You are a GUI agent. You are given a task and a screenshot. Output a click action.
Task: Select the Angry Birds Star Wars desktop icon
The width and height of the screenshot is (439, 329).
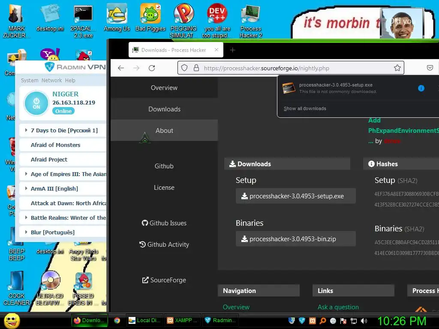[83, 252]
